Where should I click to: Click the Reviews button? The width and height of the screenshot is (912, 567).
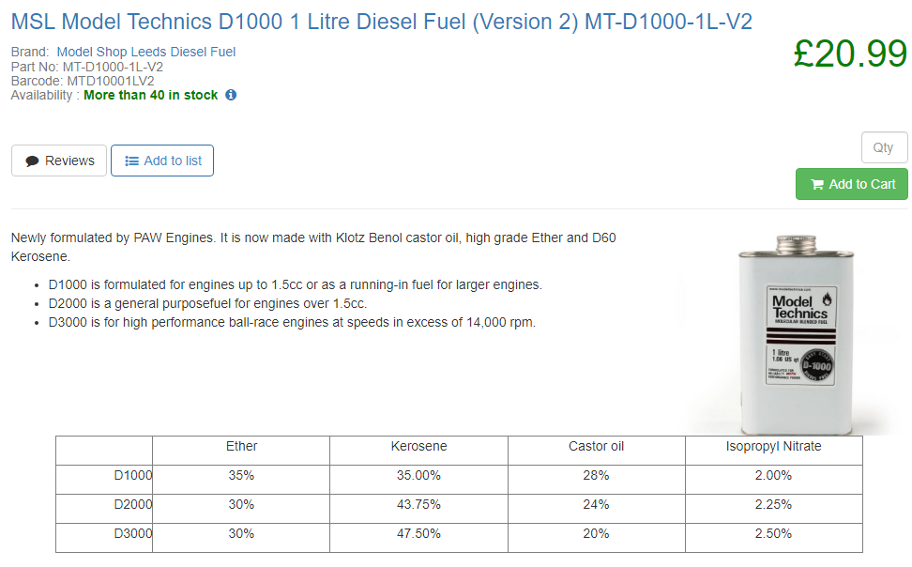coord(58,161)
